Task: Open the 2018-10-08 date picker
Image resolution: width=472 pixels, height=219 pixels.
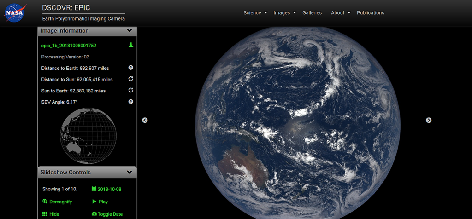Action: coord(106,189)
